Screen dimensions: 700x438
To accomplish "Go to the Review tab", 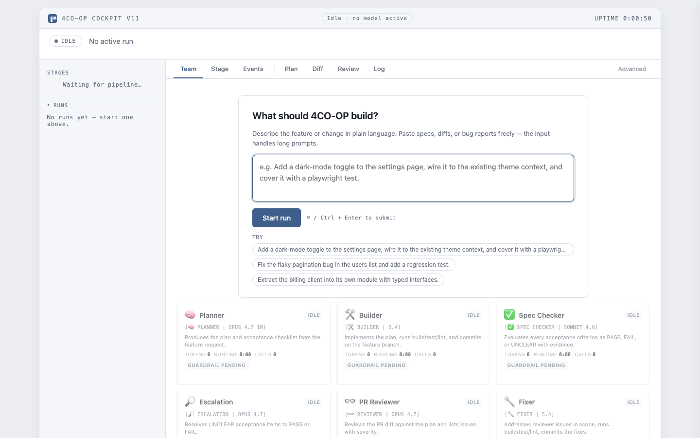I will tap(349, 69).
